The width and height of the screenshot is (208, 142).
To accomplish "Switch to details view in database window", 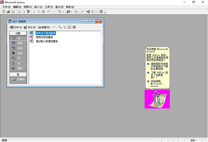I will coord(74,27).
